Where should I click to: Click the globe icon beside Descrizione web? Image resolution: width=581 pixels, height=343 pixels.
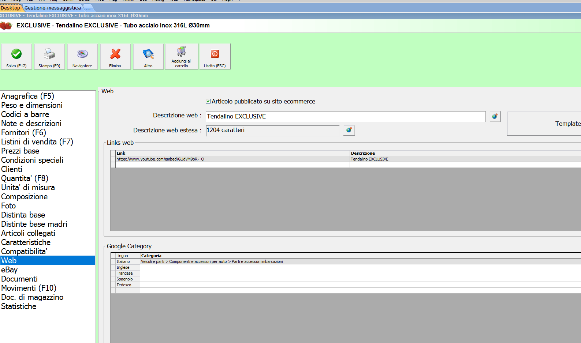coord(495,117)
